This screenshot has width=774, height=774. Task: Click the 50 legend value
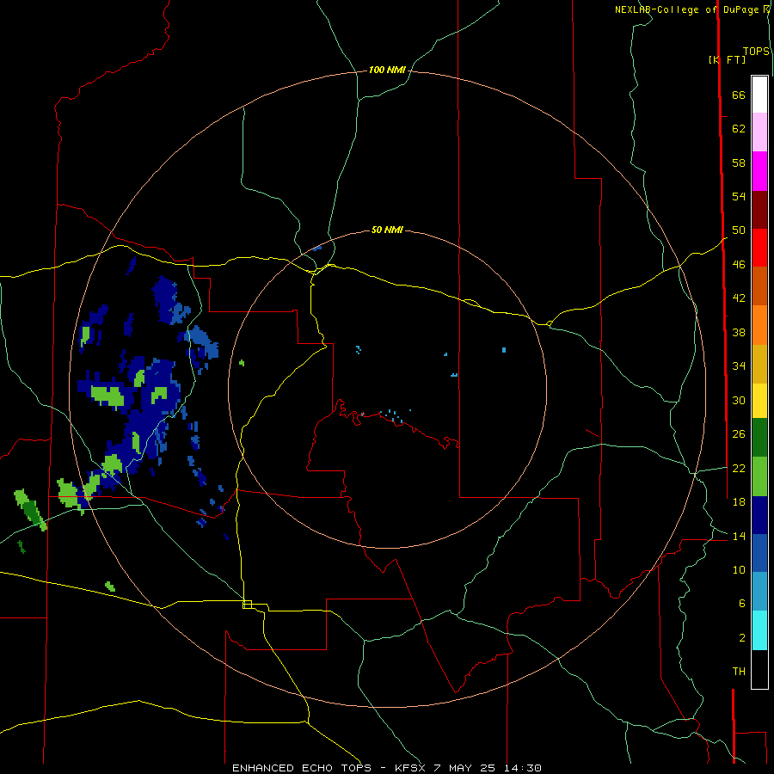[x=739, y=230]
